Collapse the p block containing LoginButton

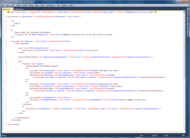point(6,106)
